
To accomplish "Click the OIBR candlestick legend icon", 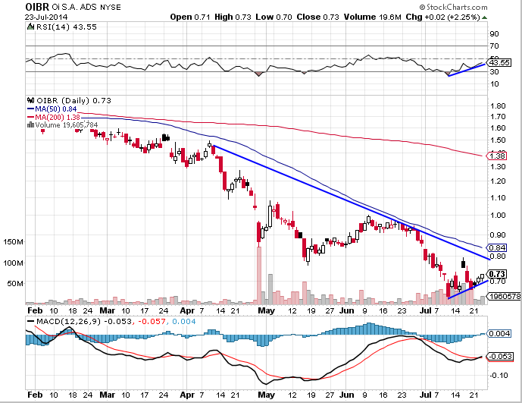I will [x=31, y=100].
